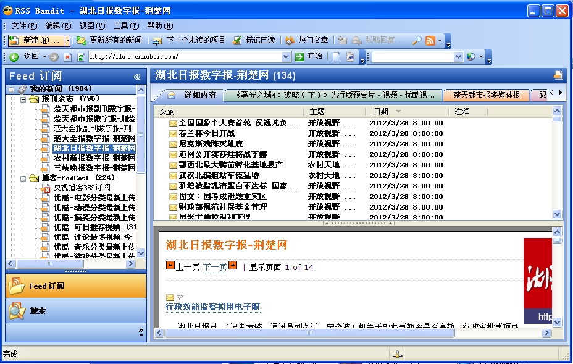Click the network status icon in status bar
The image size is (573, 364).
[x=397, y=354]
